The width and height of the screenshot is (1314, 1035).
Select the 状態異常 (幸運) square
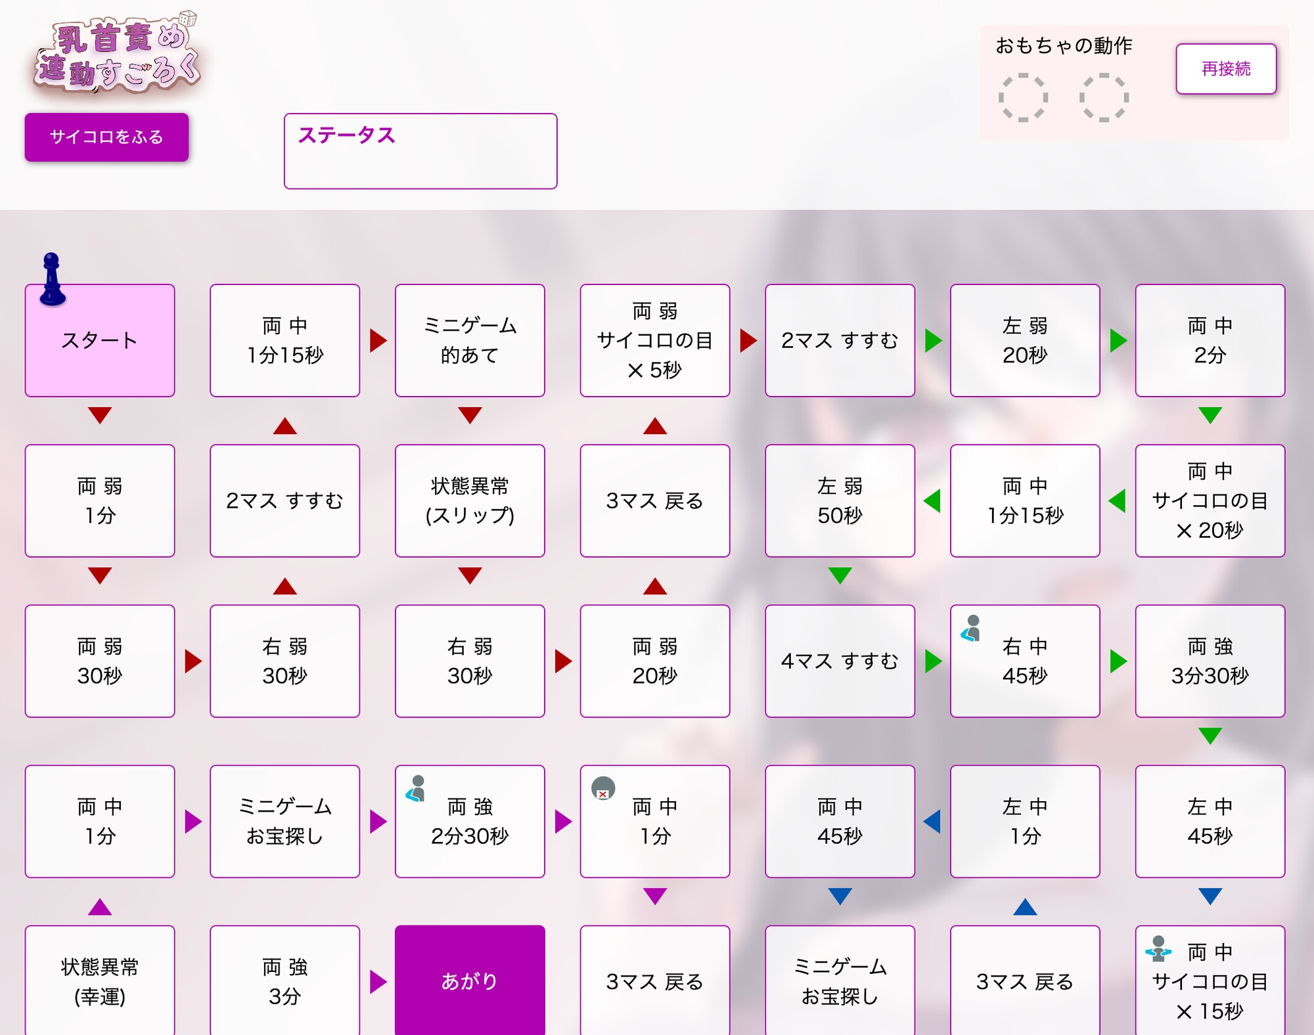point(99,979)
